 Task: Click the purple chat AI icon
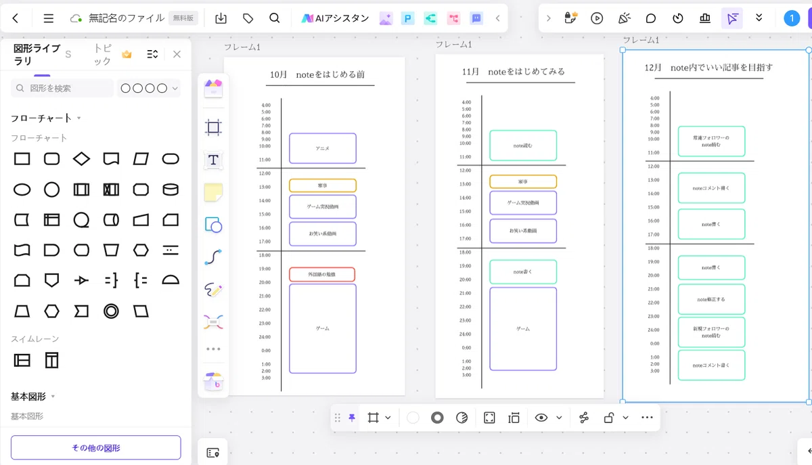click(x=476, y=18)
